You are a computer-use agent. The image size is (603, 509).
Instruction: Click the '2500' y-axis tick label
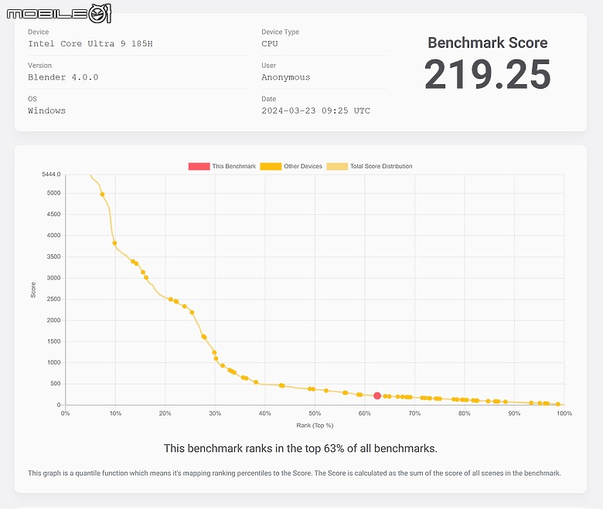(53, 299)
